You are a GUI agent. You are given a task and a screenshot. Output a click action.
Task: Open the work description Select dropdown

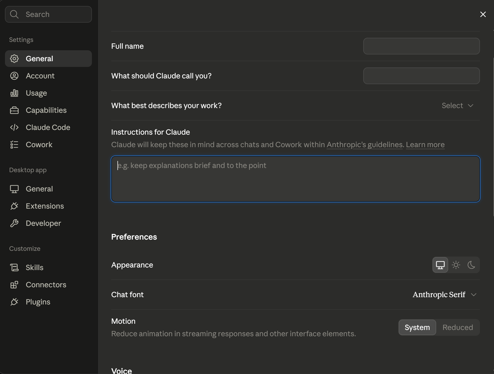[x=458, y=105]
